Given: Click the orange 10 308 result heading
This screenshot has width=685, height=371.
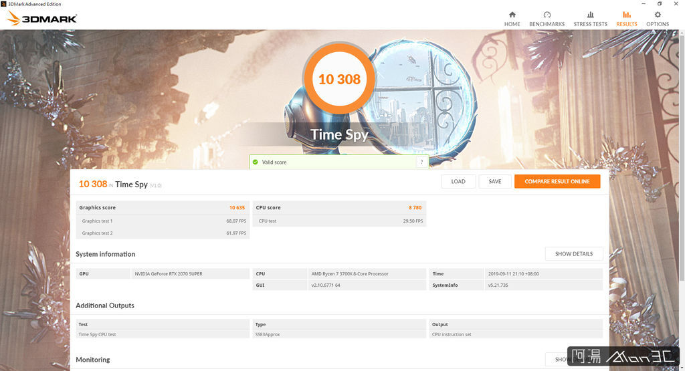Looking at the screenshot, I should tap(92, 184).
